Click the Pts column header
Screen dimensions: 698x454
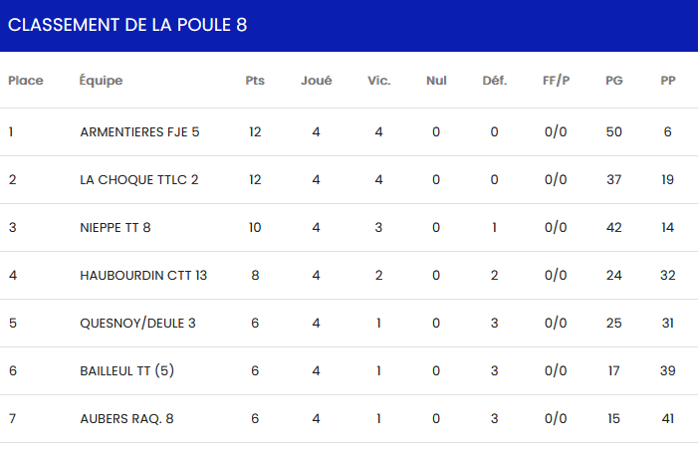pyautogui.click(x=255, y=81)
